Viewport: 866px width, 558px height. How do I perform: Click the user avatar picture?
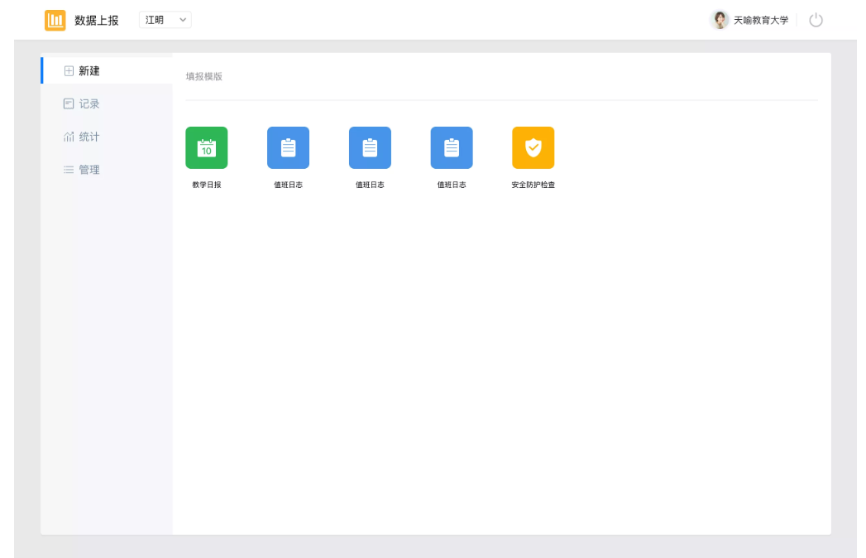pos(719,20)
